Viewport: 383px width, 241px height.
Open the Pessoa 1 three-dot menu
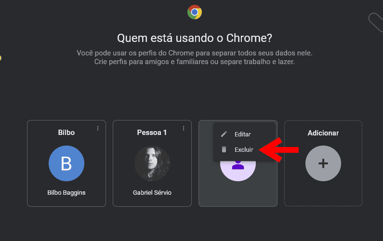pyautogui.click(x=184, y=128)
